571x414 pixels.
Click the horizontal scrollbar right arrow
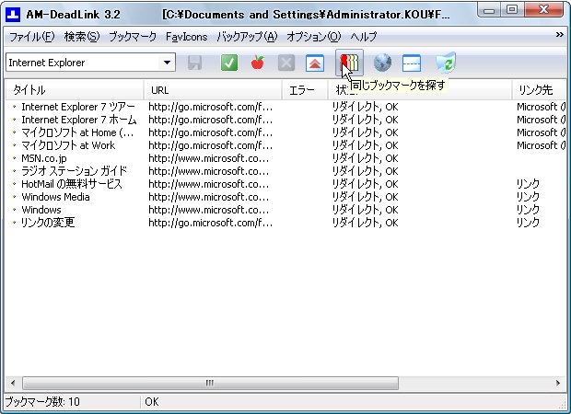tap(558, 383)
